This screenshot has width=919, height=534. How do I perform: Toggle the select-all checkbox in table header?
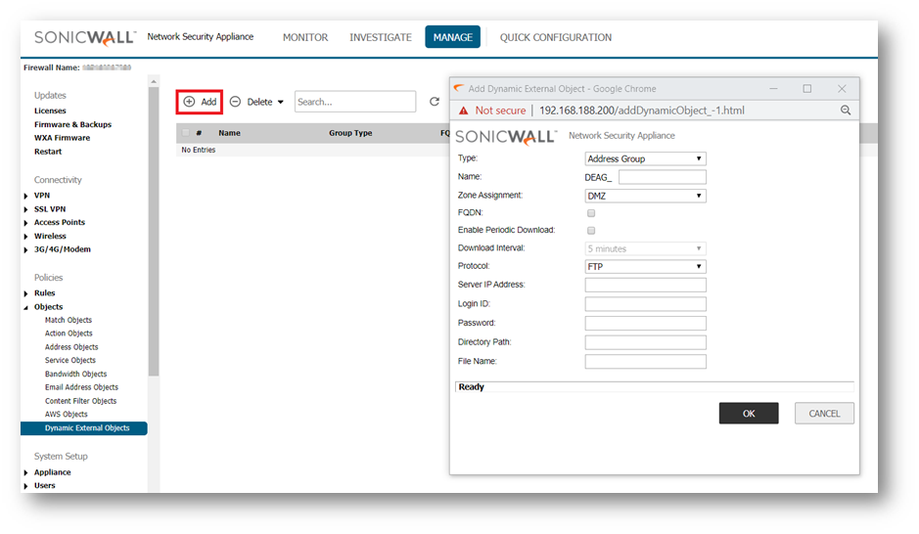(x=184, y=133)
